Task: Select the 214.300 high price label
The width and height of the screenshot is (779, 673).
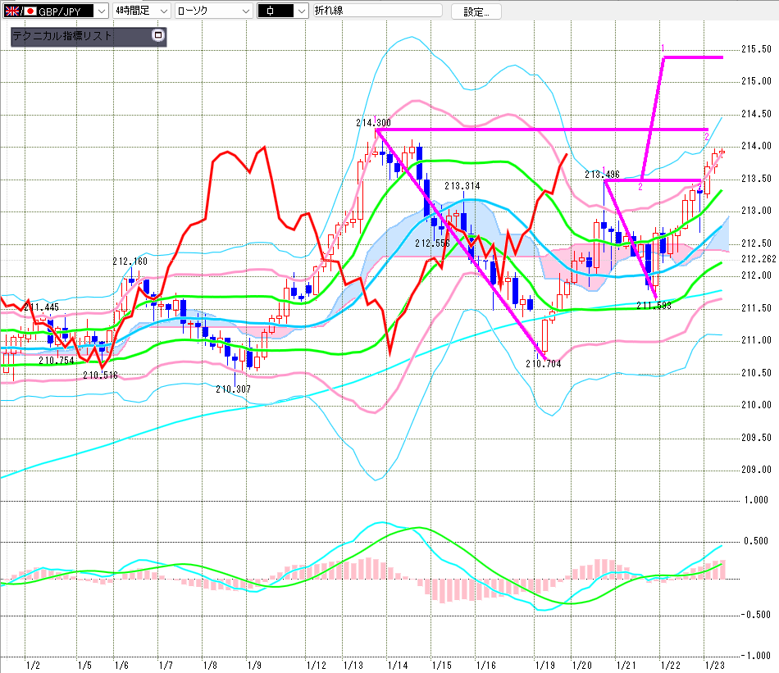Action: coord(373,122)
